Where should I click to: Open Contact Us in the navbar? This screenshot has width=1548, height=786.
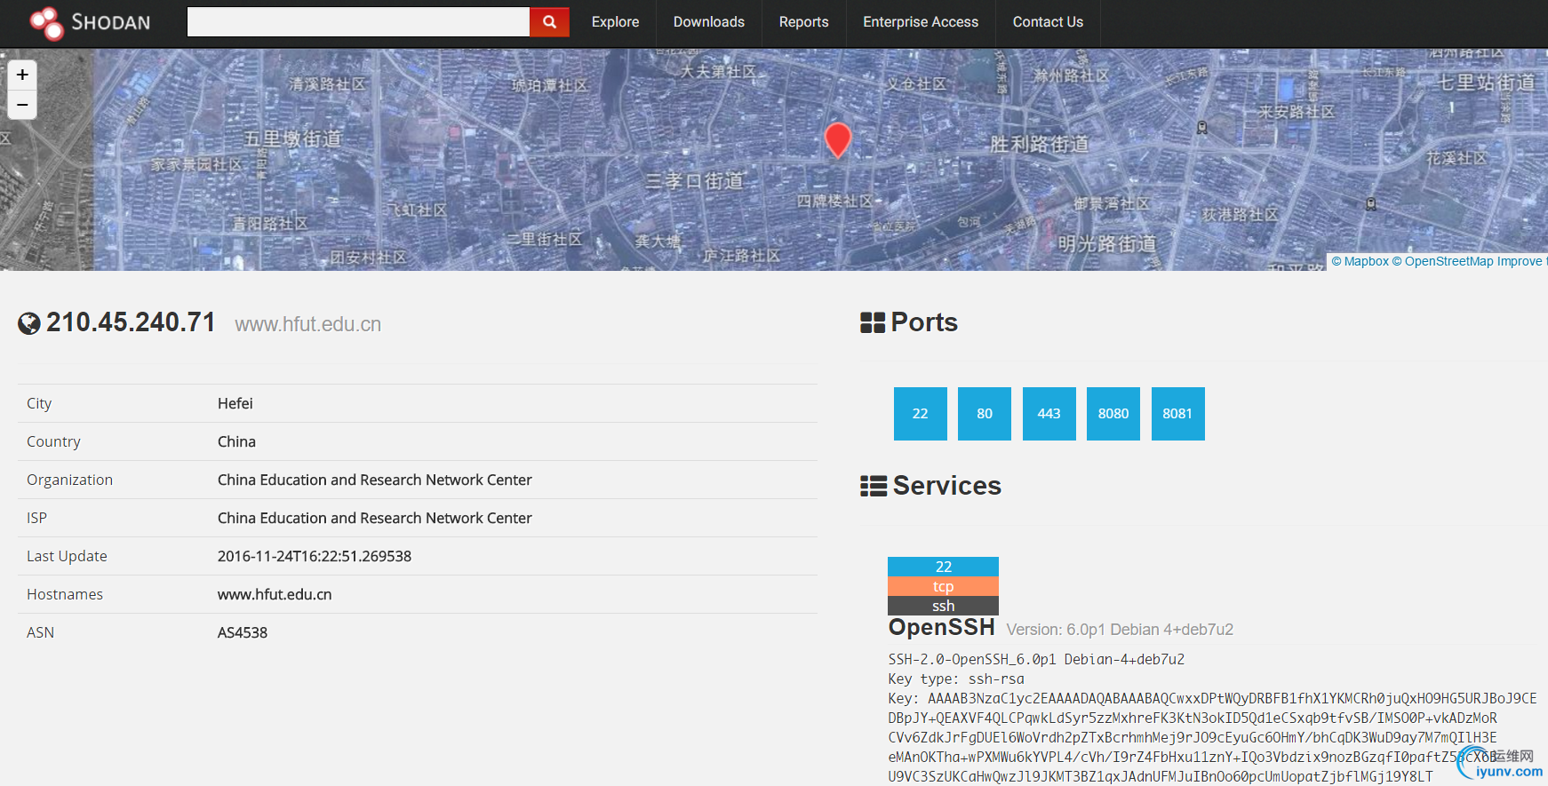pos(1048,22)
